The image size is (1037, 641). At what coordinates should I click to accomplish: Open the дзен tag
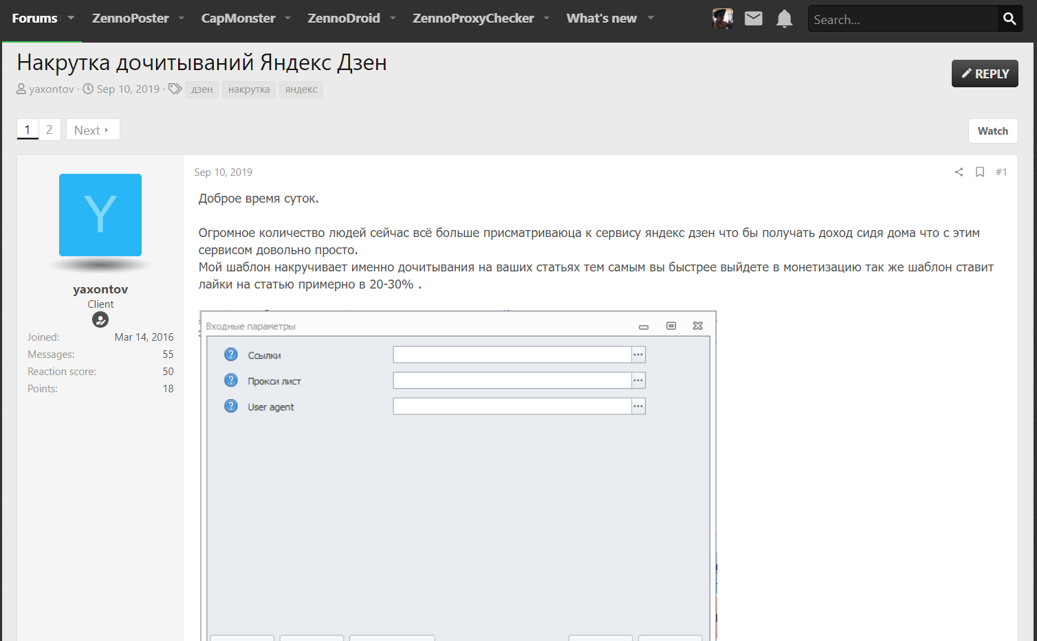pos(202,89)
